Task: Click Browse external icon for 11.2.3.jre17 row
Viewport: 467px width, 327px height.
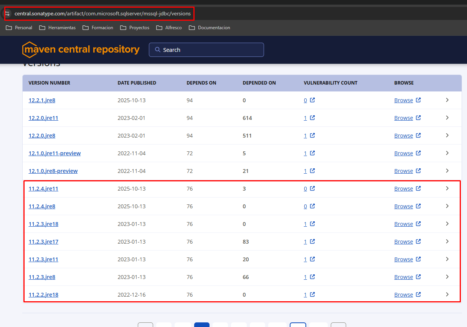Action: [x=418, y=241]
